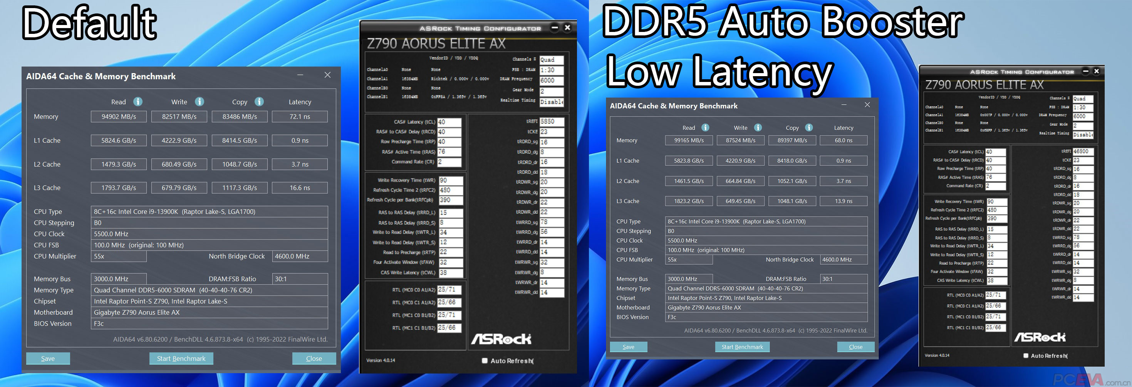The image size is (1132, 387).
Task: Click Refresh Cycle Time 2 field in Default Configurator
Action: [x=450, y=190]
